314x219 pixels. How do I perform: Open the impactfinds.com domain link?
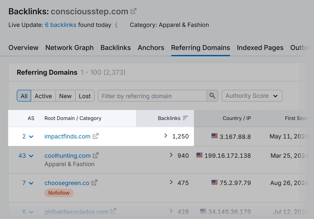68,136
